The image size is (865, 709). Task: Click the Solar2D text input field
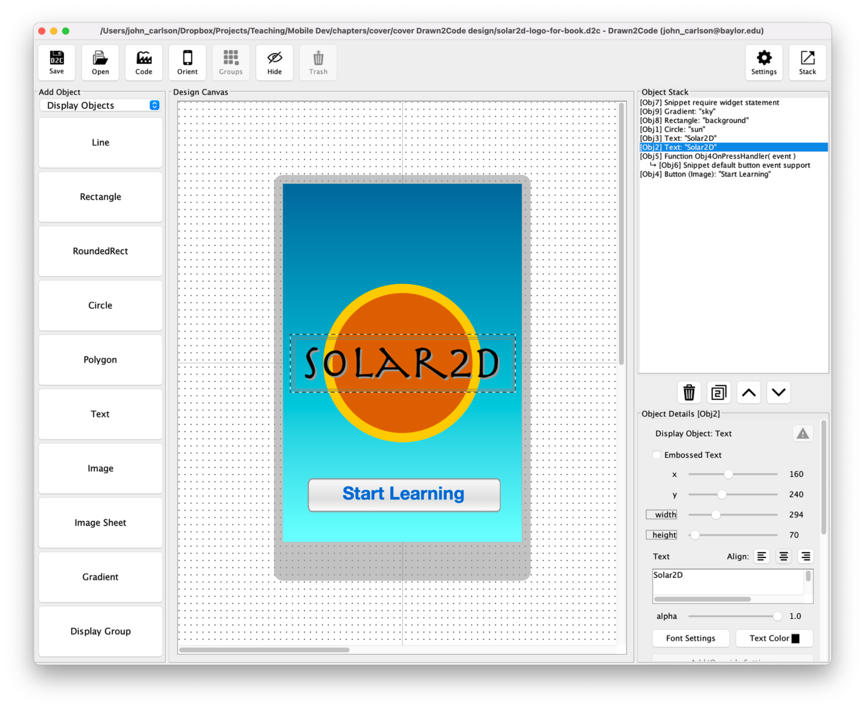(x=728, y=582)
